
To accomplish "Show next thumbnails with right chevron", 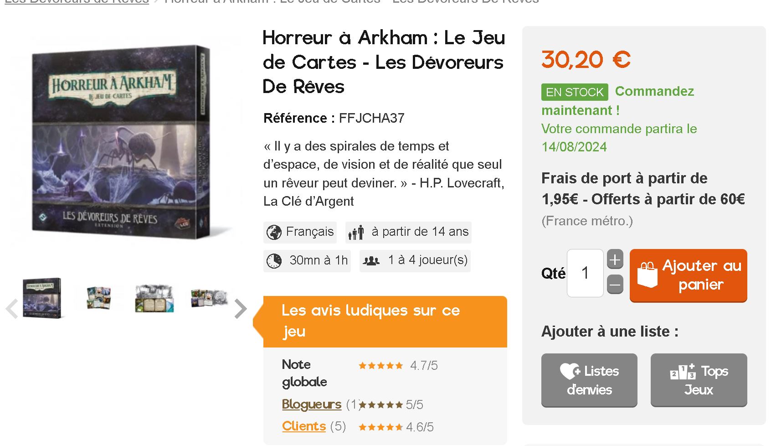I will pos(241,309).
